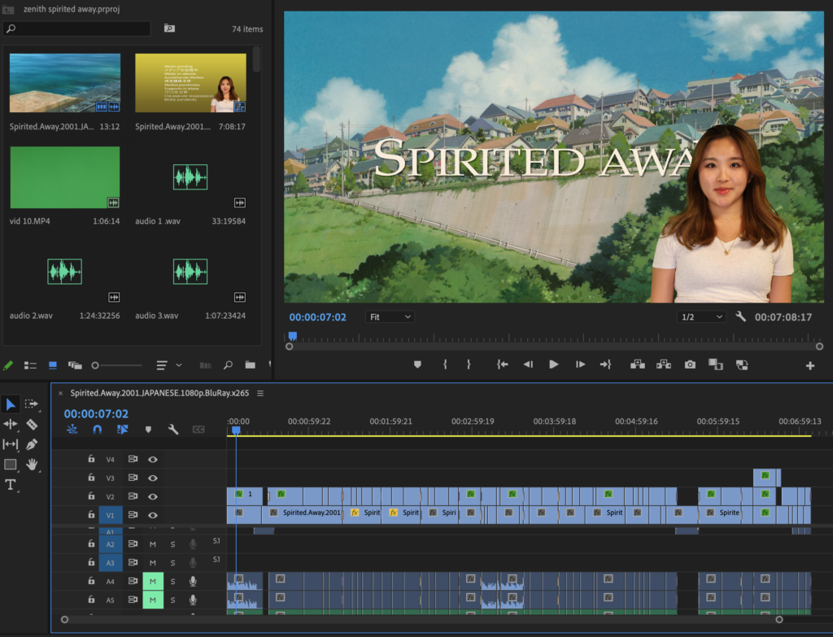Image resolution: width=833 pixels, height=637 pixels.
Task: Go to In point
Action: tap(503, 364)
